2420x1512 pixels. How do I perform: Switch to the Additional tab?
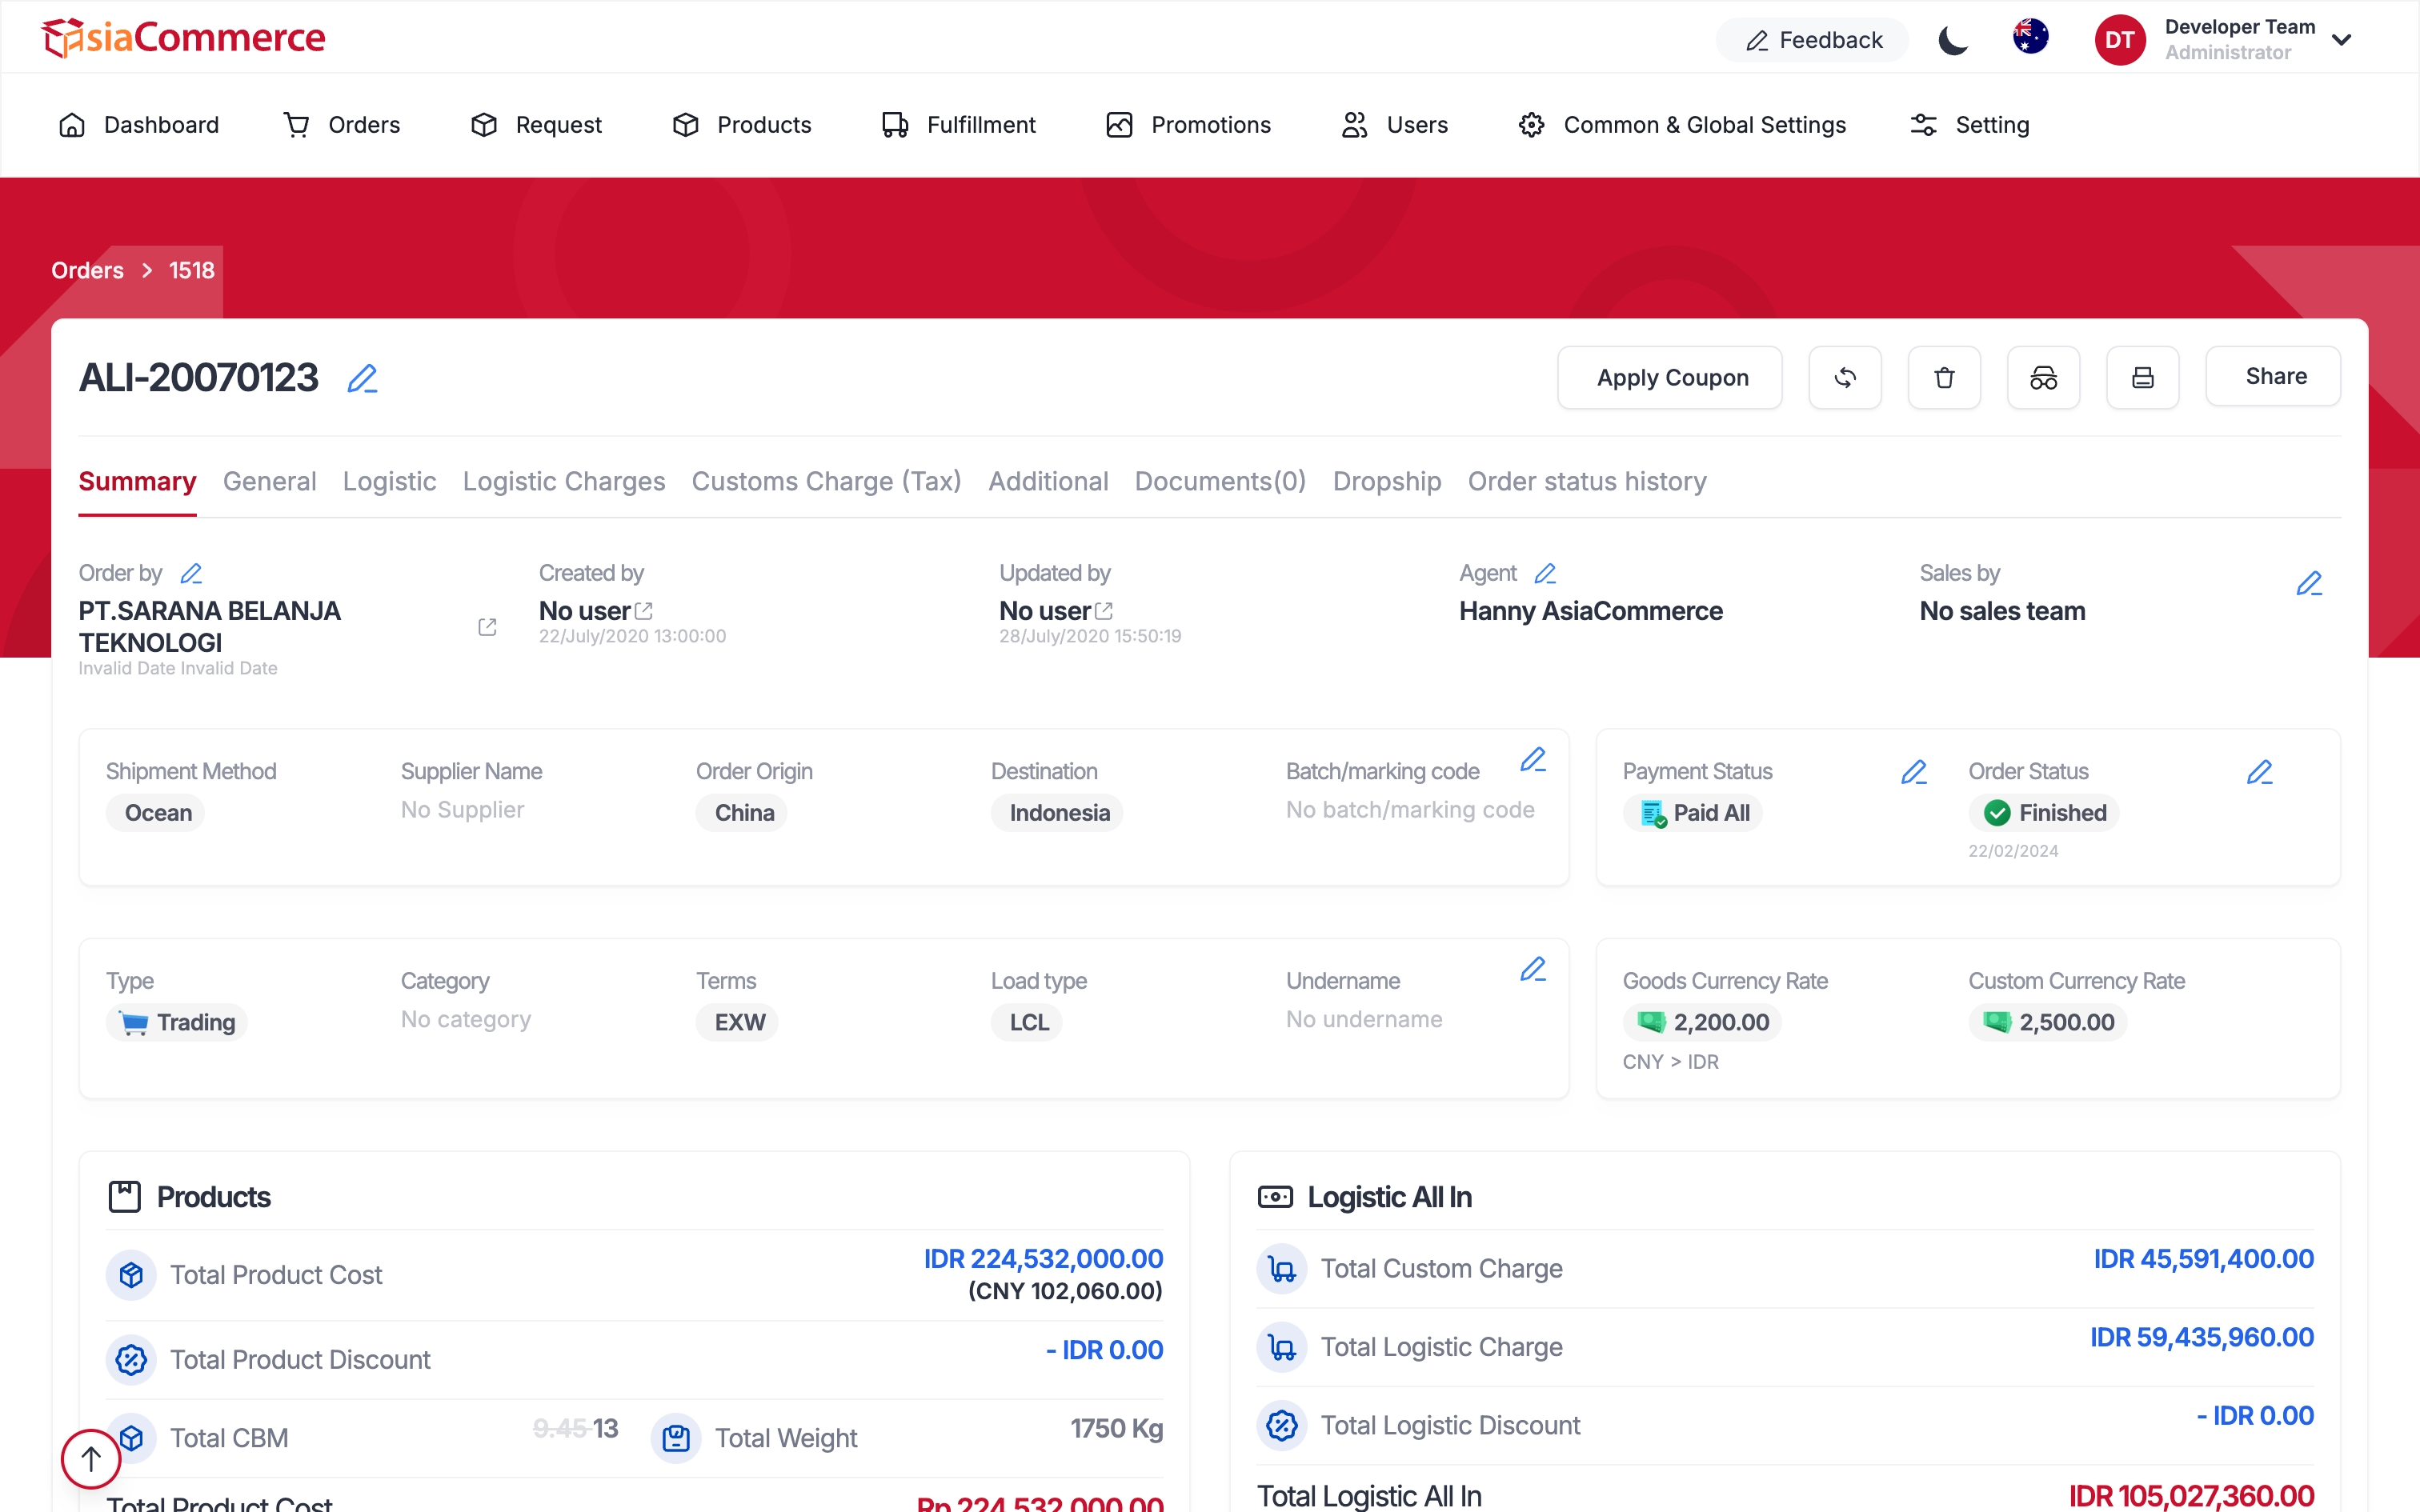(x=1048, y=481)
